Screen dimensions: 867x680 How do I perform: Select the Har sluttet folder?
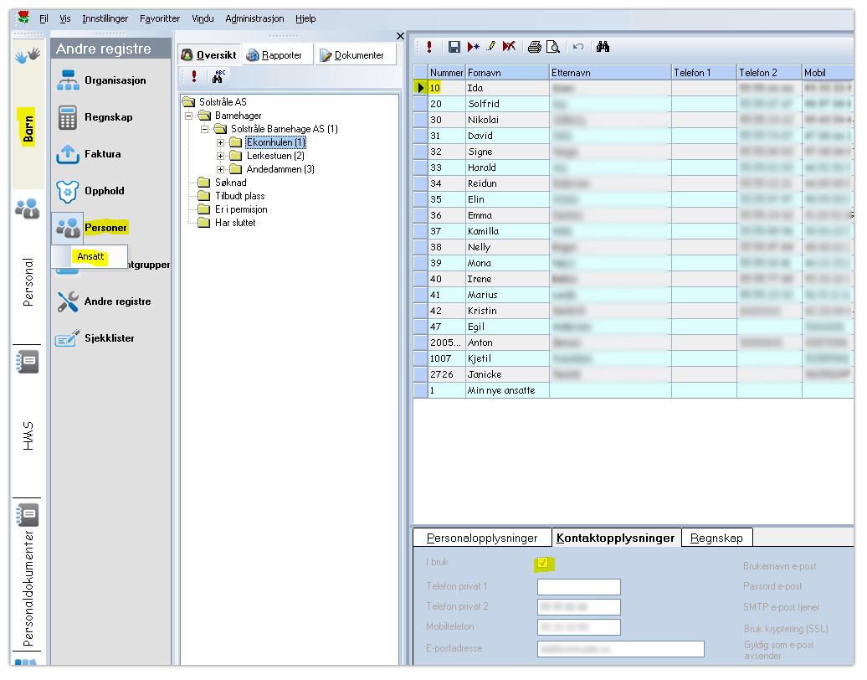235,223
